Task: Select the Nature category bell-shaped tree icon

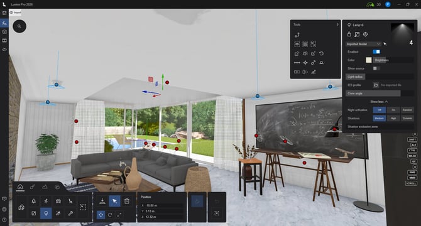Action: point(33,201)
